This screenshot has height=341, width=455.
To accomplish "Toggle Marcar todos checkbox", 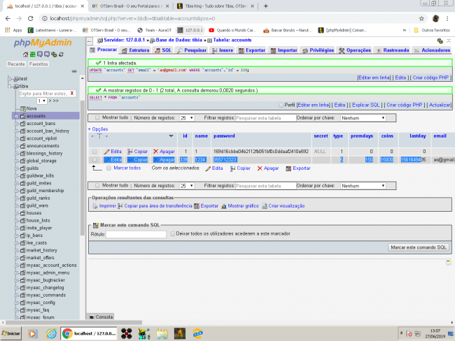I will (x=108, y=168).
